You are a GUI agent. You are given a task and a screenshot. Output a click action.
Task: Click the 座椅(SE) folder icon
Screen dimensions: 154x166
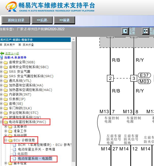pyautogui.click(x=6, y=104)
